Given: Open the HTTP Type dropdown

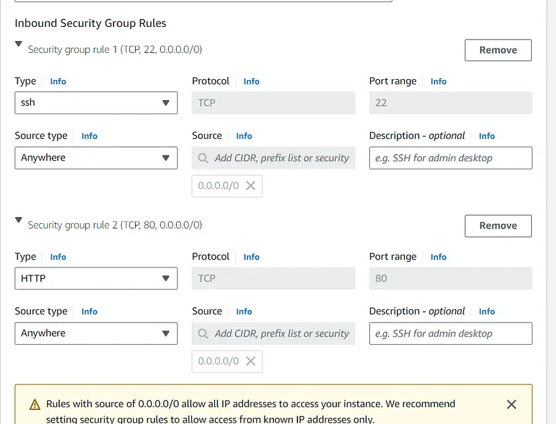Looking at the screenshot, I should (96, 278).
